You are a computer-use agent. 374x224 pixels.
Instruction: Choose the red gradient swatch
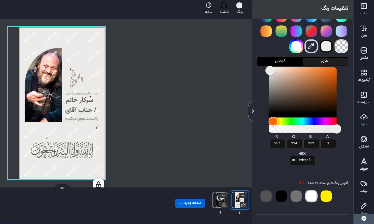point(311,31)
